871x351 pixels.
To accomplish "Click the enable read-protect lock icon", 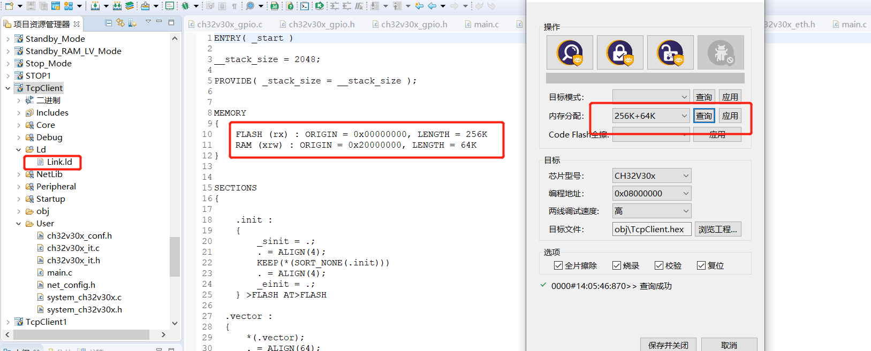I will point(620,52).
